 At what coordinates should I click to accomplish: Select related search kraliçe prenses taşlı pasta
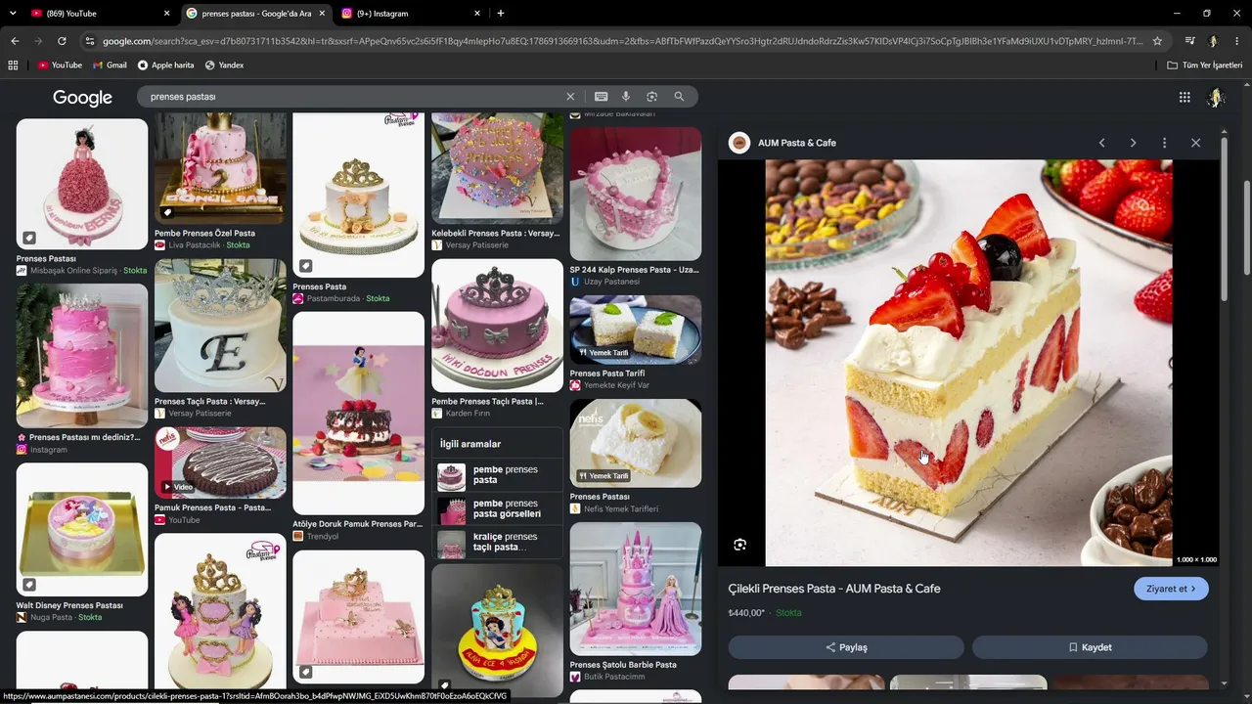pyautogui.click(x=500, y=542)
